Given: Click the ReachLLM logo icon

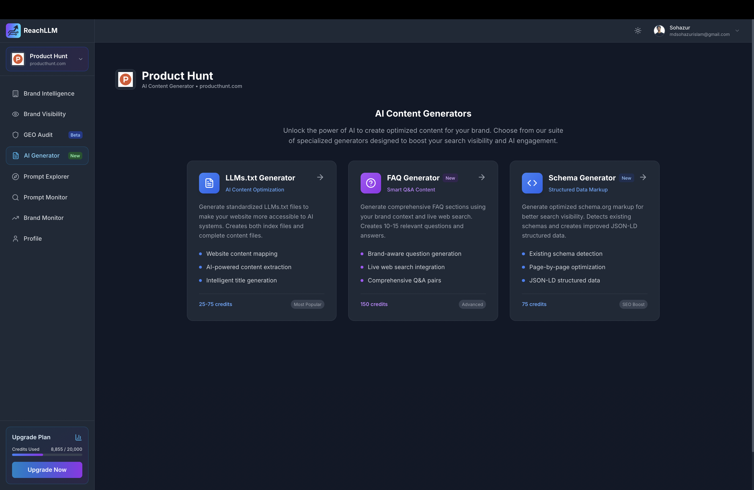Looking at the screenshot, I should pos(13,31).
